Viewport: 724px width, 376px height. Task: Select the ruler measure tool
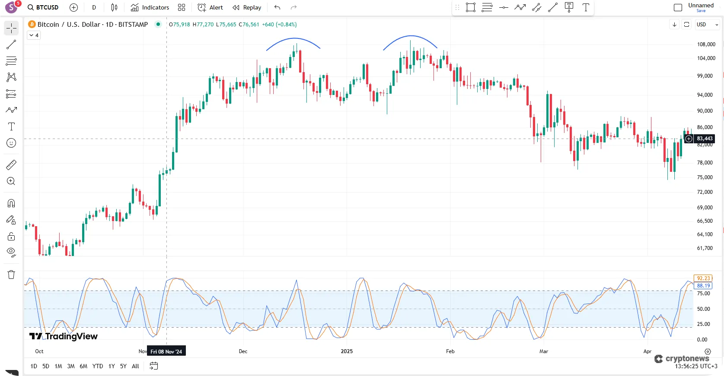click(11, 164)
